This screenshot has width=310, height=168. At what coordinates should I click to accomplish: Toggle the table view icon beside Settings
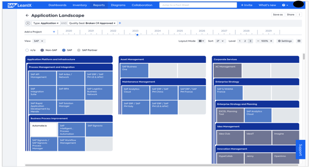pyautogui.click(x=299, y=41)
